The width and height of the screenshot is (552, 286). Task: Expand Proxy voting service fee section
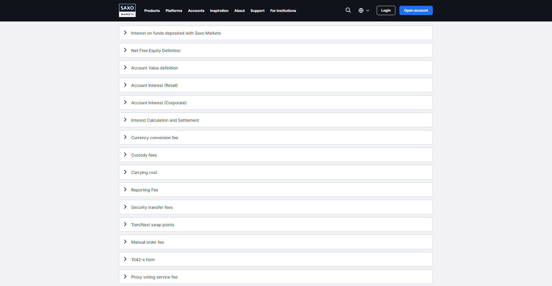pos(276,277)
